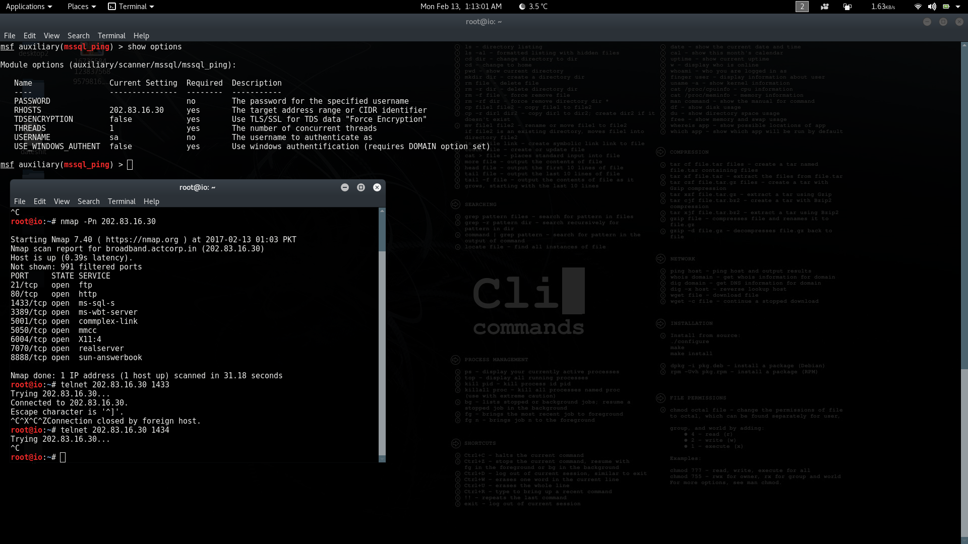Open Help menu in front nmap terminal
The image size is (968, 544).
point(151,201)
